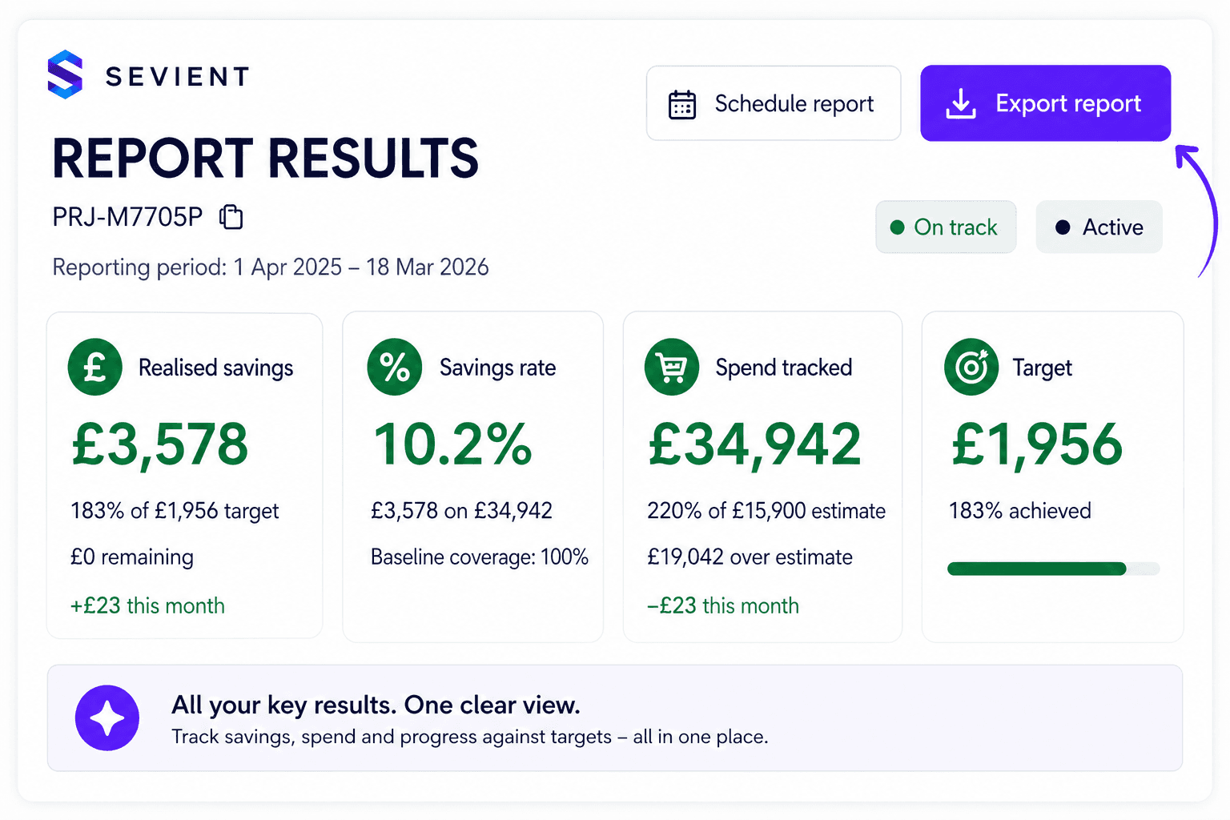Screen dimensions: 1230x820
Task: Click the shopping cart Spend tracked icon
Action: pyautogui.click(x=672, y=368)
